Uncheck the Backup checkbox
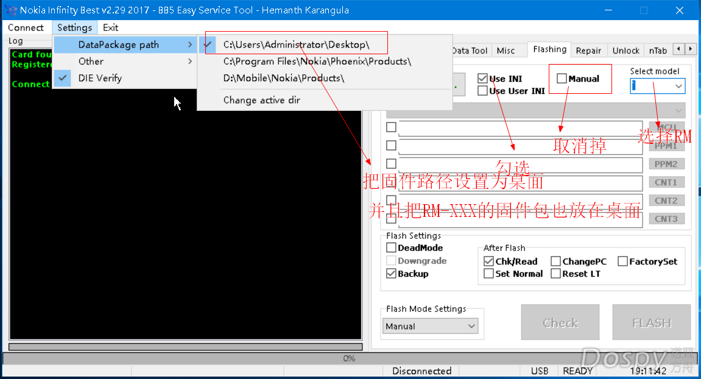701x379 pixels. click(x=391, y=274)
